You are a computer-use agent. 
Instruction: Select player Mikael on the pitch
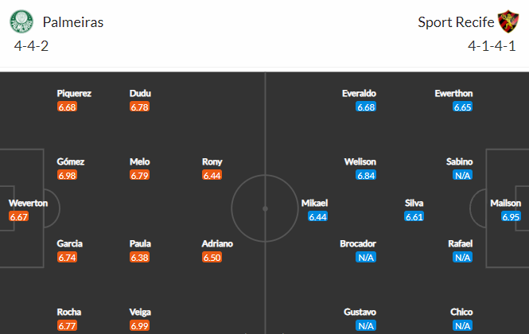pos(314,203)
